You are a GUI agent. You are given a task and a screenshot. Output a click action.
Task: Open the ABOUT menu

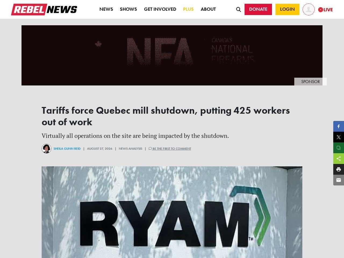[x=208, y=9]
